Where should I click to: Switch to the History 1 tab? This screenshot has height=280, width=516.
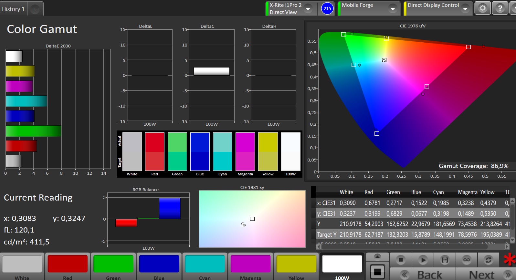click(14, 9)
